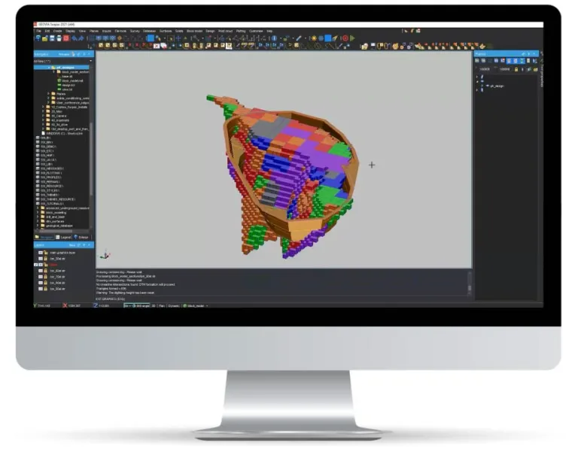Click the red record macro icon

click(344, 38)
